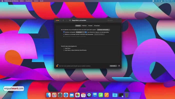
Task: Open the Trash in the Dock
Action: pos(126,95)
